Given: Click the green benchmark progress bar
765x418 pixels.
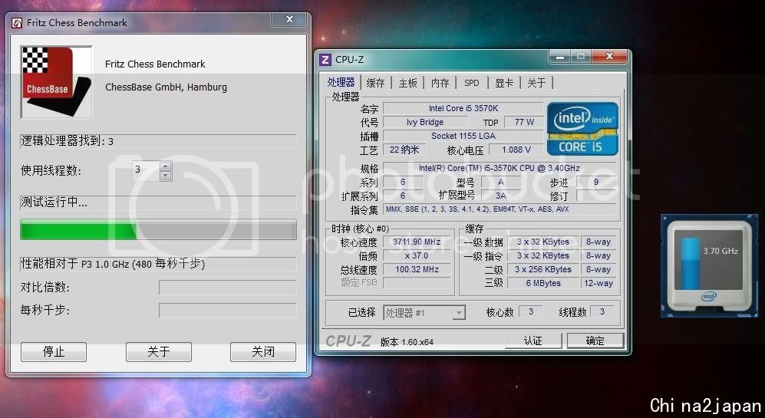Looking at the screenshot, I should 158,230.
